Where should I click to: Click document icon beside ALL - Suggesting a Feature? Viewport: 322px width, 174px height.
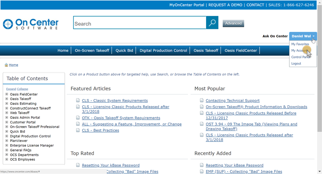click(78, 124)
